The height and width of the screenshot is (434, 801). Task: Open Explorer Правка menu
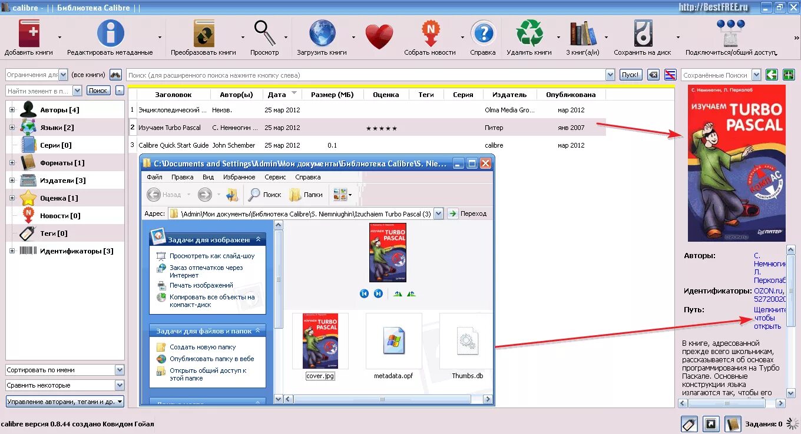click(x=183, y=177)
